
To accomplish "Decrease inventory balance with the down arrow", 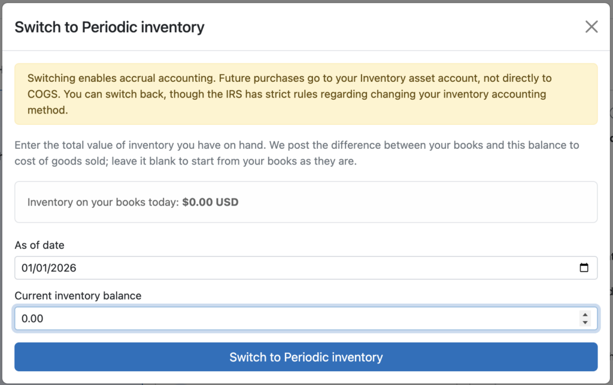I will (585, 322).
